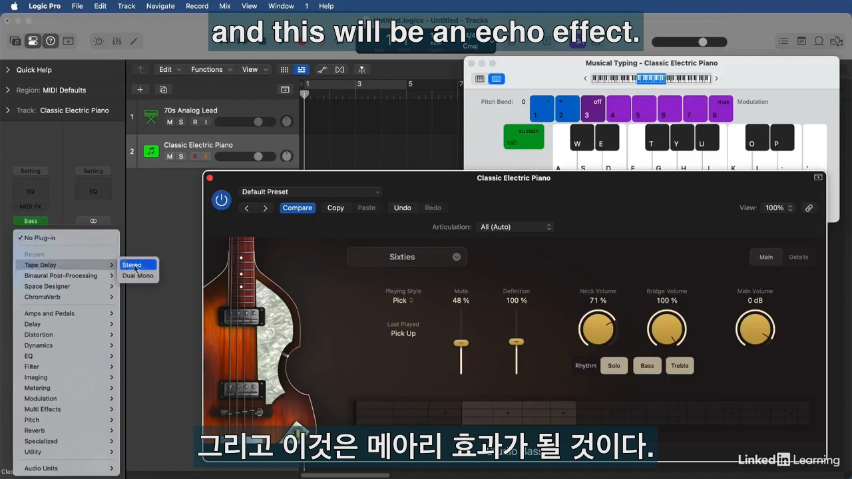The height and width of the screenshot is (479, 852).
Task: Open the Functions dropdown in Tracks toolbar
Action: pos(211,70)
